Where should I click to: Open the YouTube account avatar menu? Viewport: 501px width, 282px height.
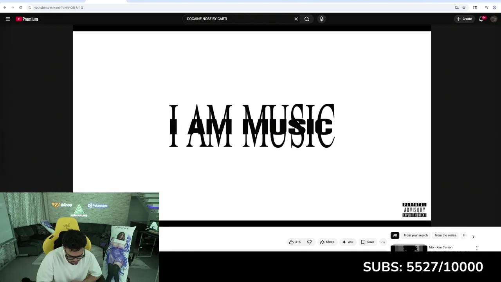tap(494, 19)
